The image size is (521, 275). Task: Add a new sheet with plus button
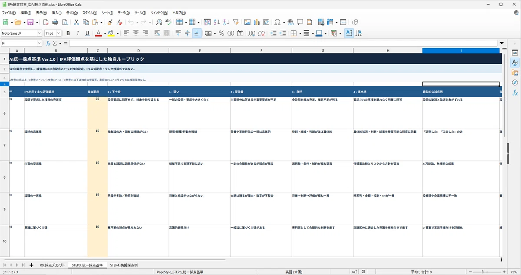click(31, 265)
